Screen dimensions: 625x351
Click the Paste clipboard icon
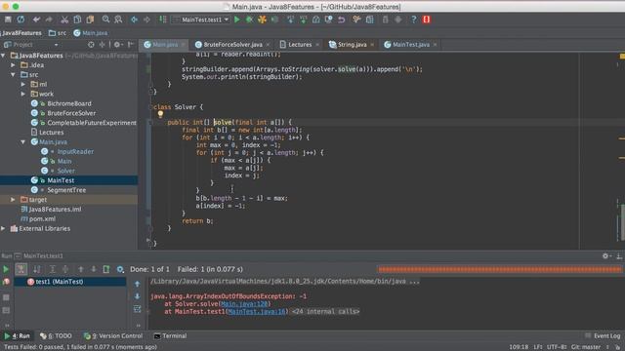90,19
